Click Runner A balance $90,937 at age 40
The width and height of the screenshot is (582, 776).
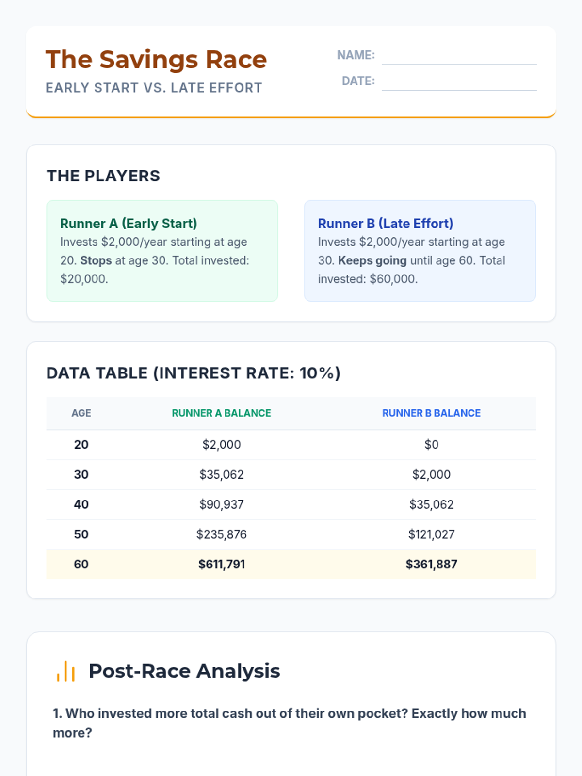pyautogui.click(x=222, y=504)
